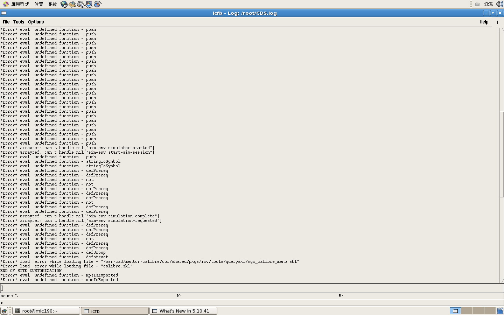Switch to What's New in 5.10.41 window
Screen dimensions: 504x315
(x=183, y=311)
